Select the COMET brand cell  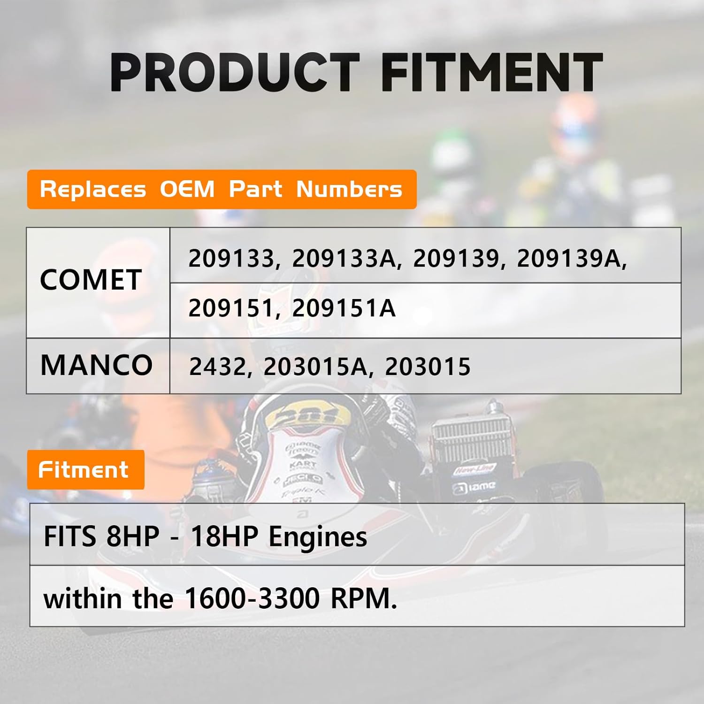(91, 280)
